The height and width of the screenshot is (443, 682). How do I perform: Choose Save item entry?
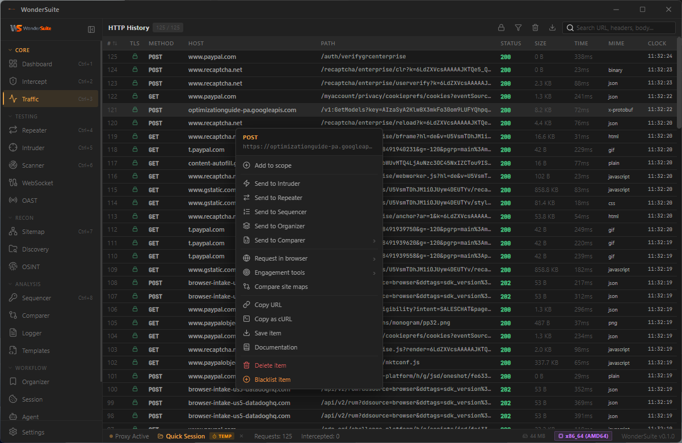click(309, 333)
